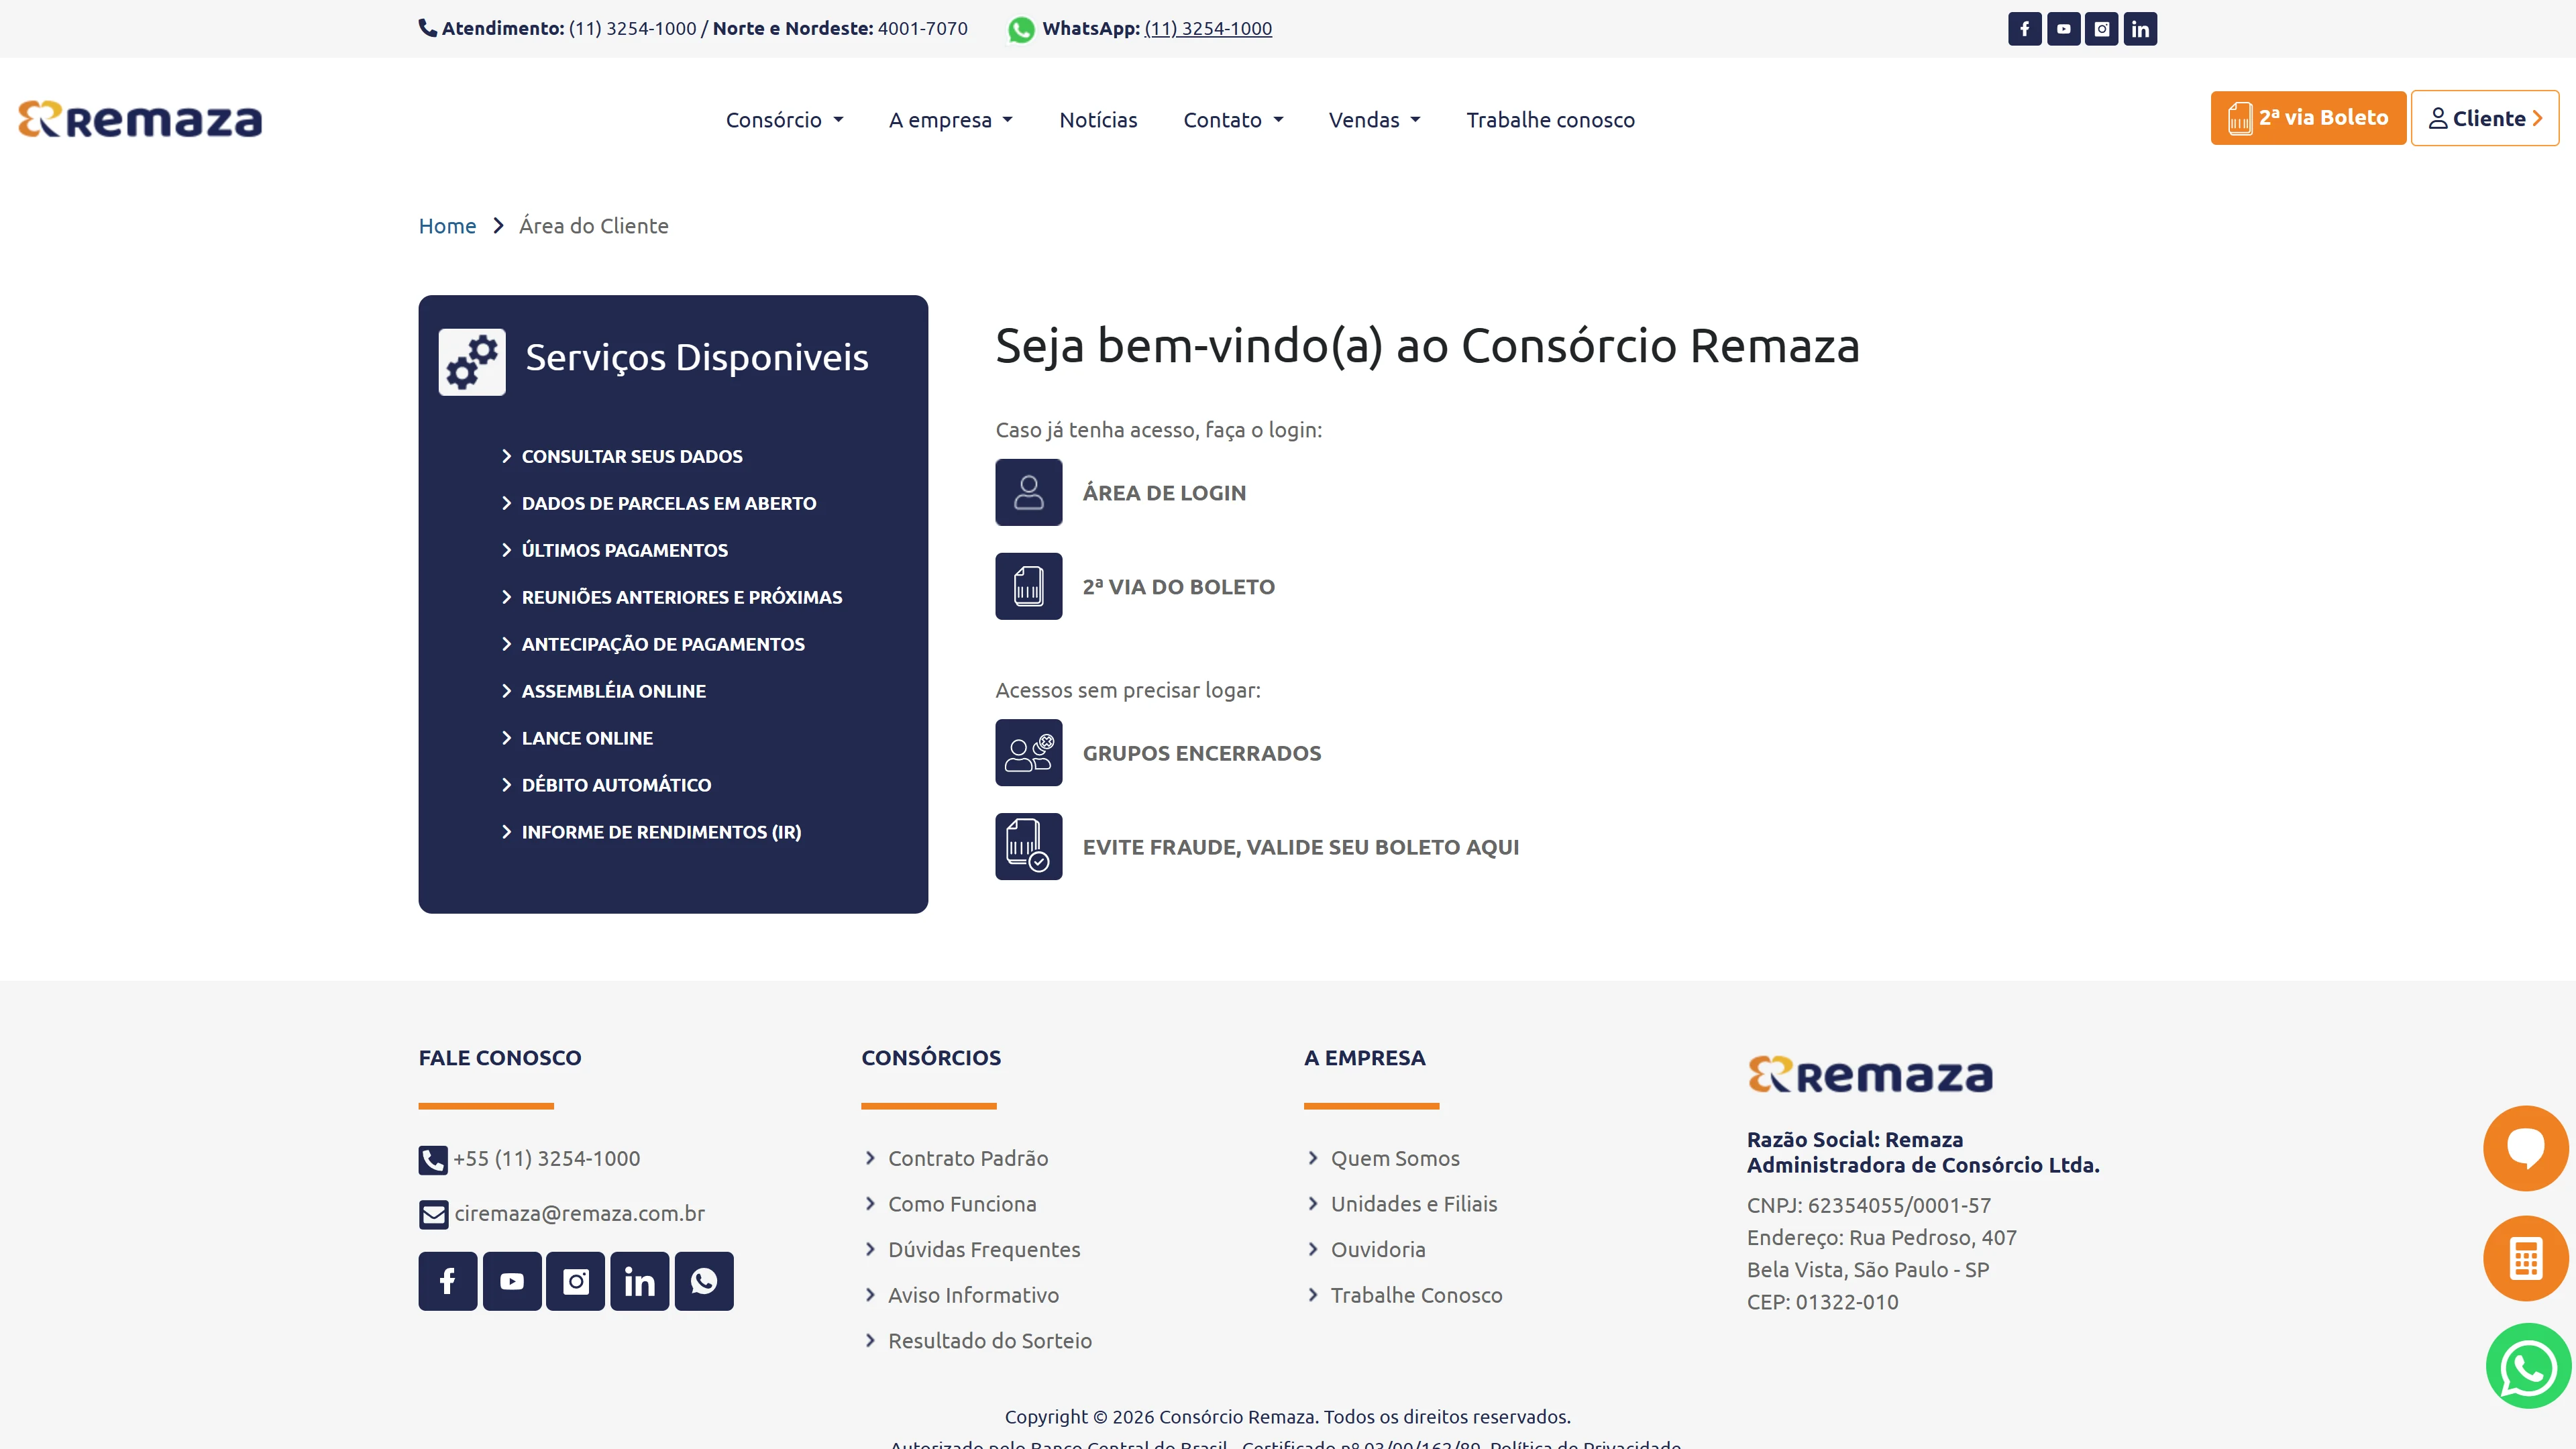The width and height of the screenshot is (2576, 1449).
Task: Open the orange floating chat bubble
Action: 2526,1148
